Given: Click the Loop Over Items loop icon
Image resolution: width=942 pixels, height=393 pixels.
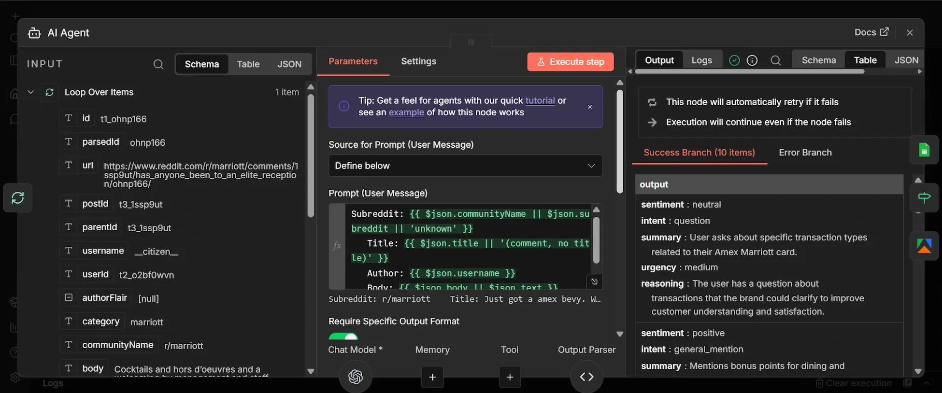Looking at the screenshot, I should 49,92.
